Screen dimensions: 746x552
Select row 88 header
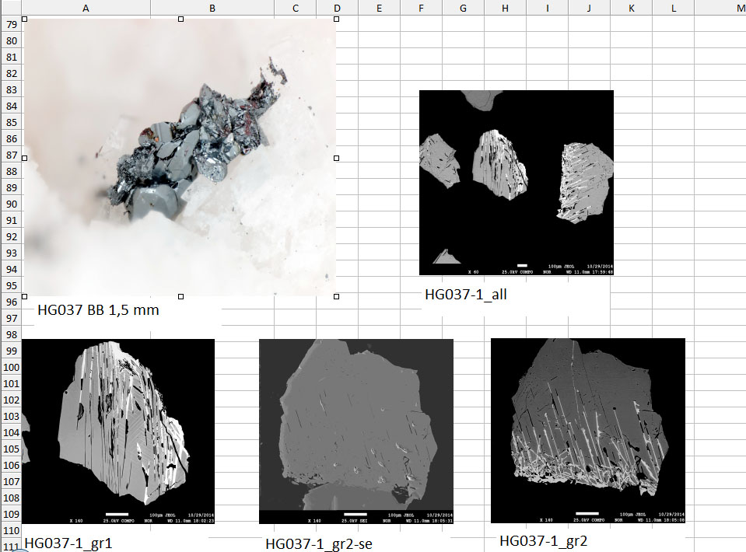coord(12,171)
